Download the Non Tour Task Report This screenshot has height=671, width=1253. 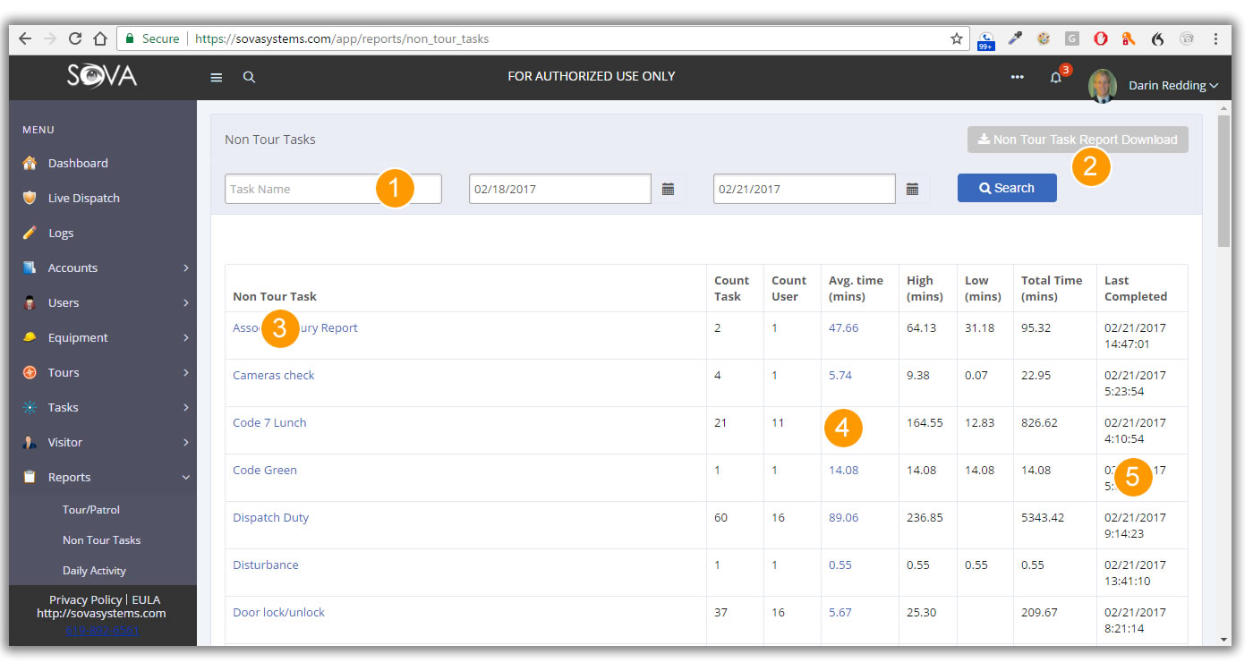pos(1078,140)
